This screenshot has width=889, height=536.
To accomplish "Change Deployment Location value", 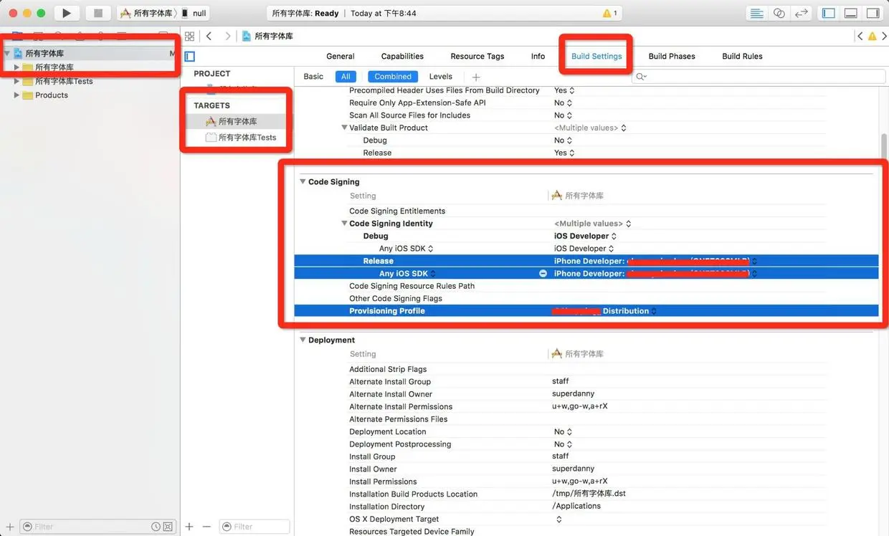I will [564, 431].
